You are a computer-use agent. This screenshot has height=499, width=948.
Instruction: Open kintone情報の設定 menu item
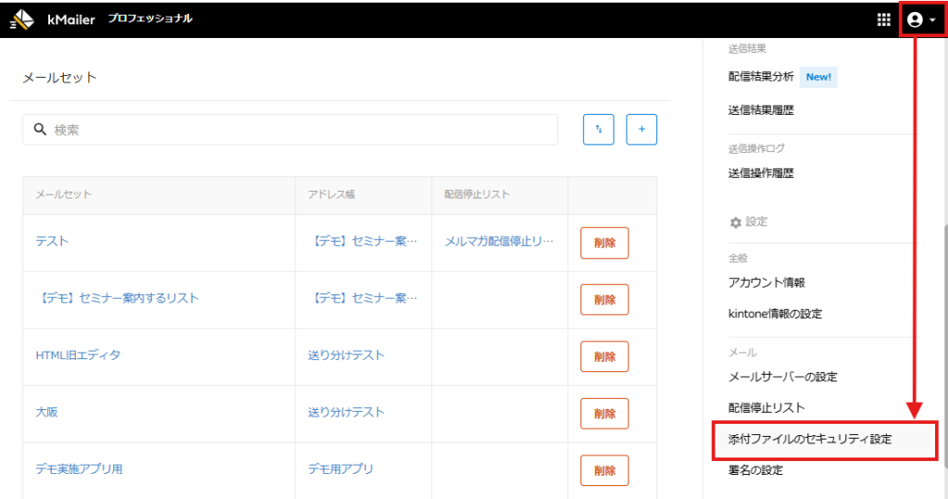775,314
